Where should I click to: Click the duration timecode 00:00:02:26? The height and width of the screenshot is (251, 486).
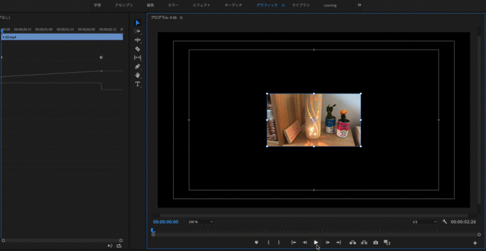(x=463, y=222)
